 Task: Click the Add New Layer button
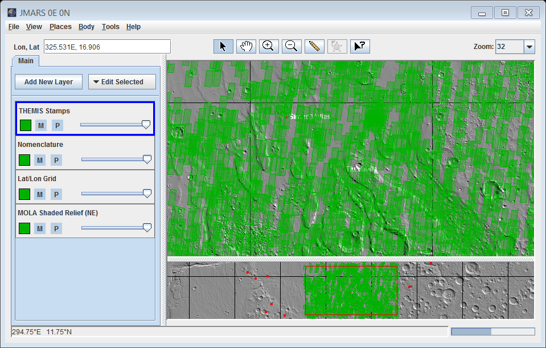coord(48,82)
